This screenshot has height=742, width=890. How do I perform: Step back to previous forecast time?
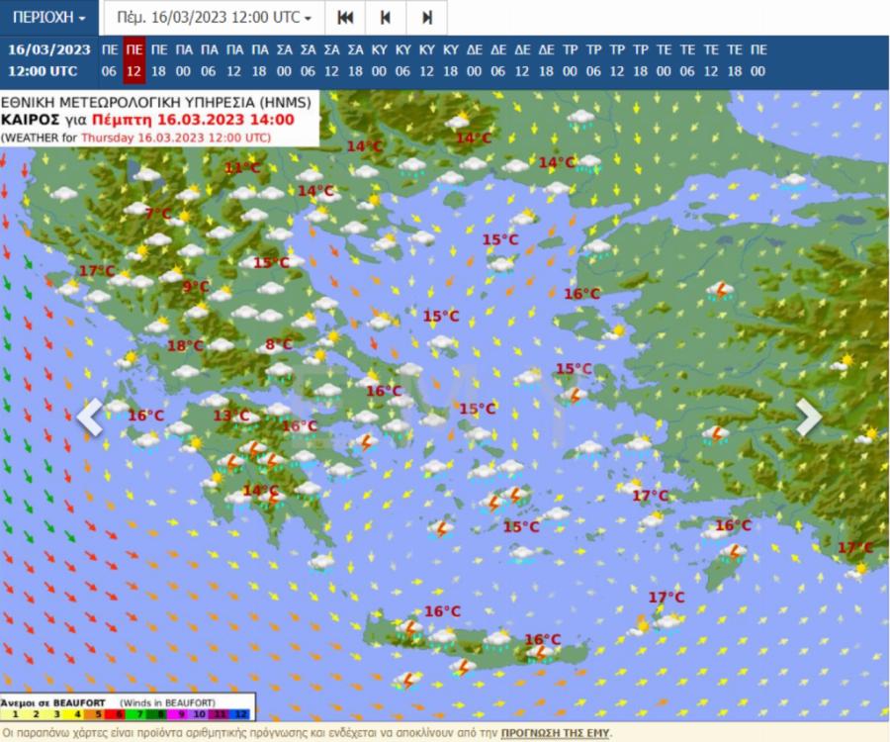coord(386,18)
